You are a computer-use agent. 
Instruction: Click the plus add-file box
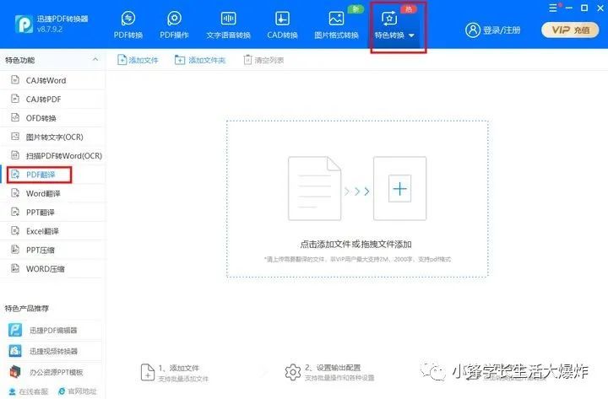[399, 189]
